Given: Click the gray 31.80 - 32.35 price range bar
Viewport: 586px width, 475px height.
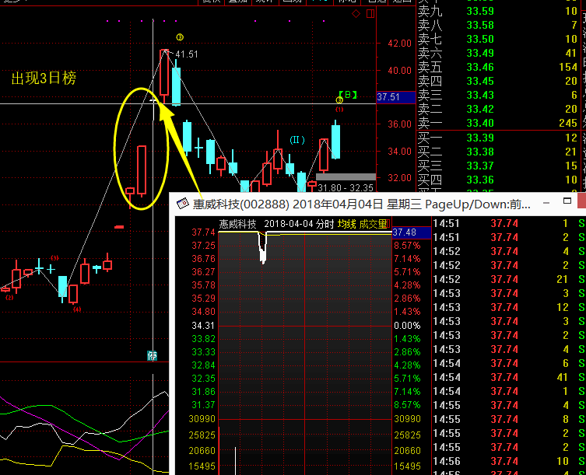Looking at the screenshot, I should point(345,177).
